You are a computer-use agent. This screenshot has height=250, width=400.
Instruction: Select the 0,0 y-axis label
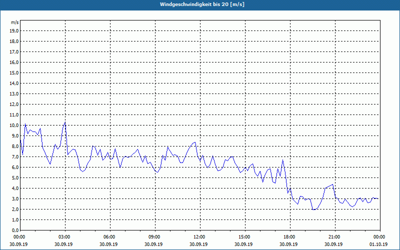click(15, 230)
